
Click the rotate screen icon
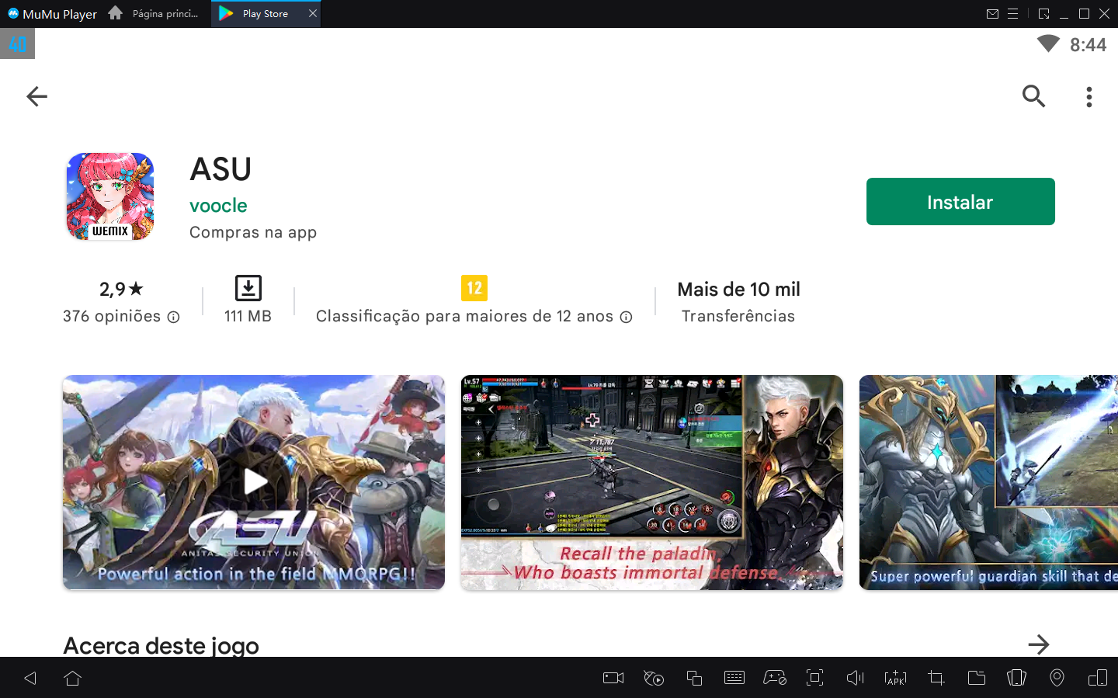(x=1097, y=678)
